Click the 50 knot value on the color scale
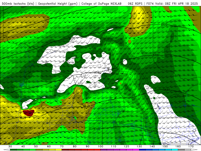The height and width of the screenshot is (151, 201). (x=36, y=146)
